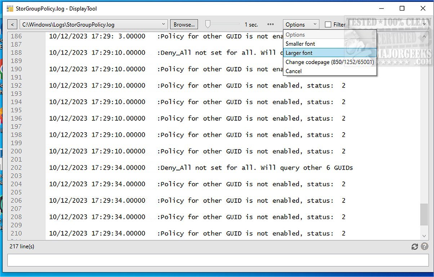Click the three dots more button

pos(271,24)
